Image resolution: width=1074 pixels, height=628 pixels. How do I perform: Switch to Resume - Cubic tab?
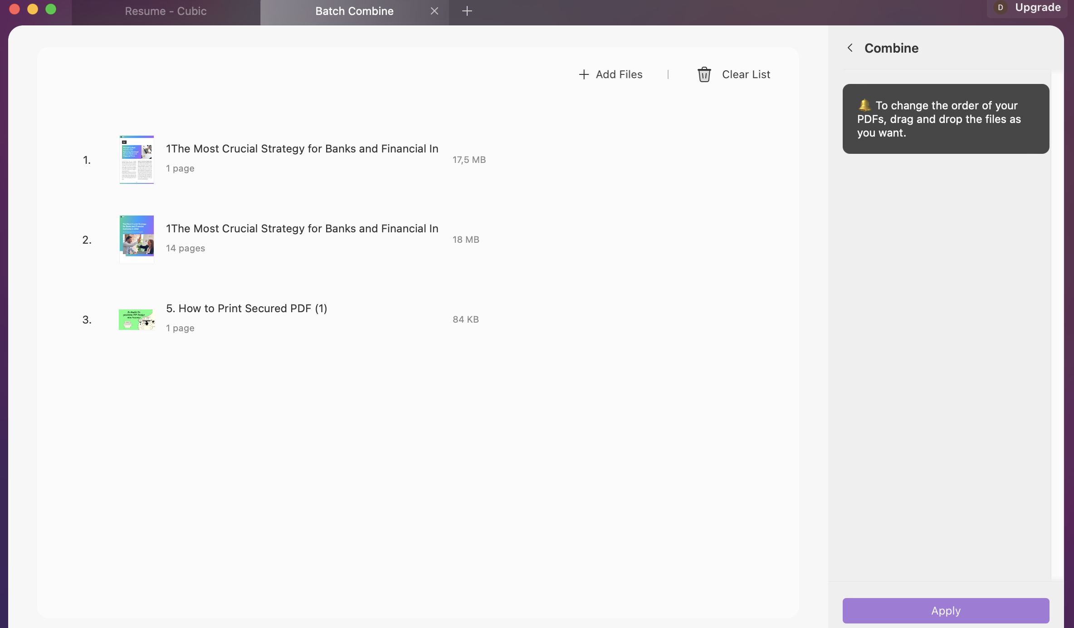click(166, 11)
